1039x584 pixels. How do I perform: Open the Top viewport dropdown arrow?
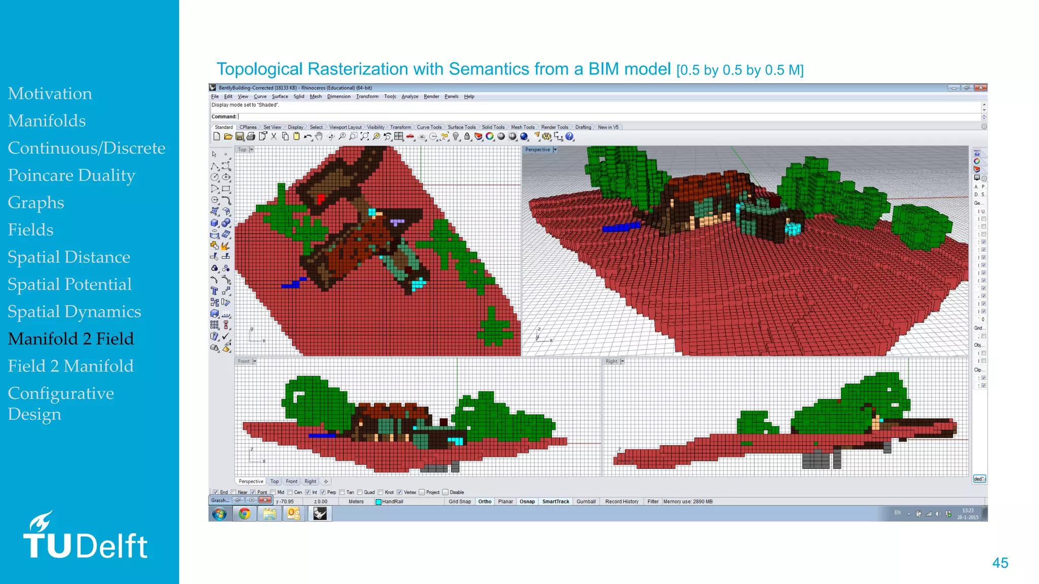coord(251,150)
